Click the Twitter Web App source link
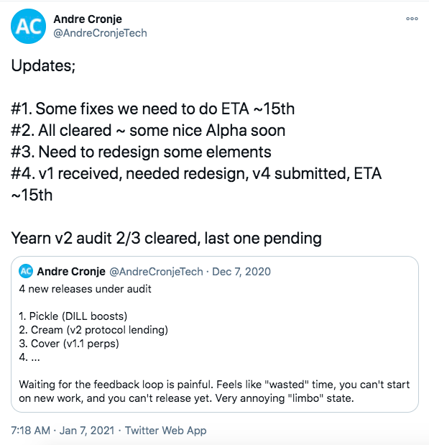 (166, 431)
